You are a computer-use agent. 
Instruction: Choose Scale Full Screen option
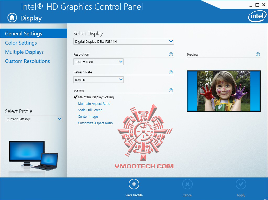pyautogui.click(x=90, y=110)
